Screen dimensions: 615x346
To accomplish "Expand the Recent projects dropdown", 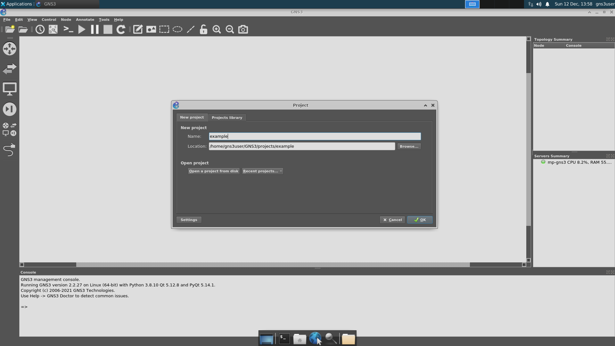I will pos(262,171).
